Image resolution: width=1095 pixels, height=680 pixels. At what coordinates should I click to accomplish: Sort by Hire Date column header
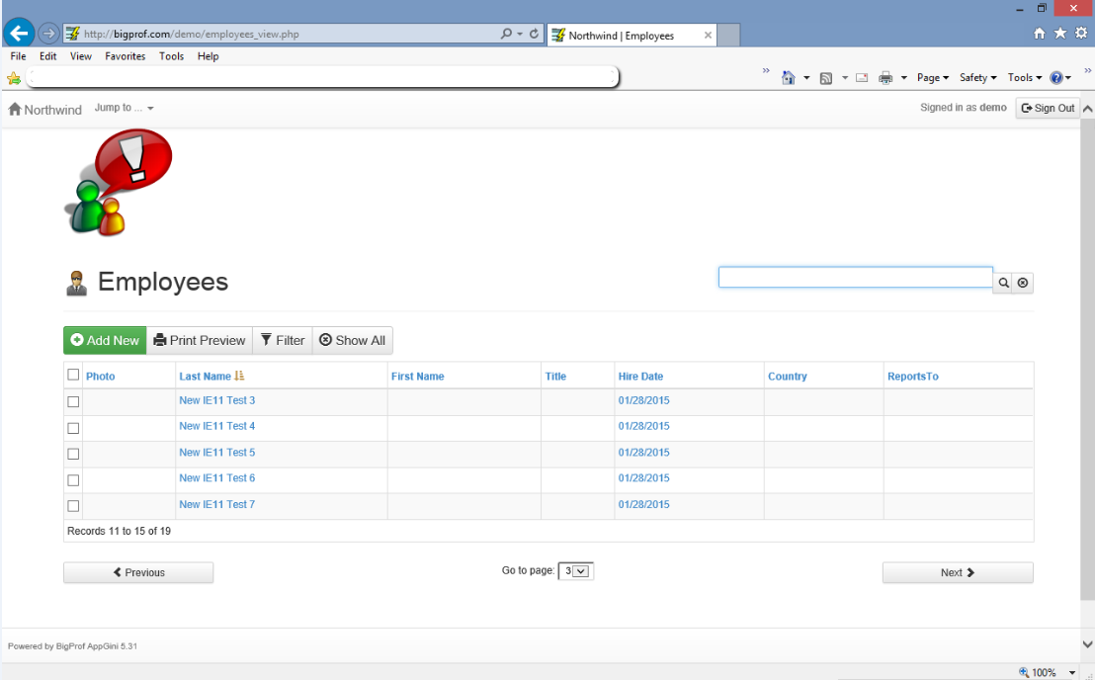(x=640, y=377)
